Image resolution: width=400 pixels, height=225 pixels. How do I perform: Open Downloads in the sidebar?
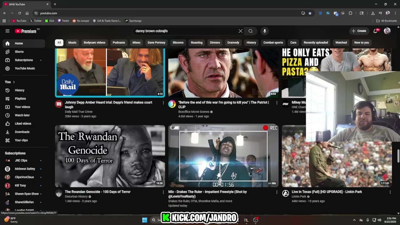click(x=24, y=132)
